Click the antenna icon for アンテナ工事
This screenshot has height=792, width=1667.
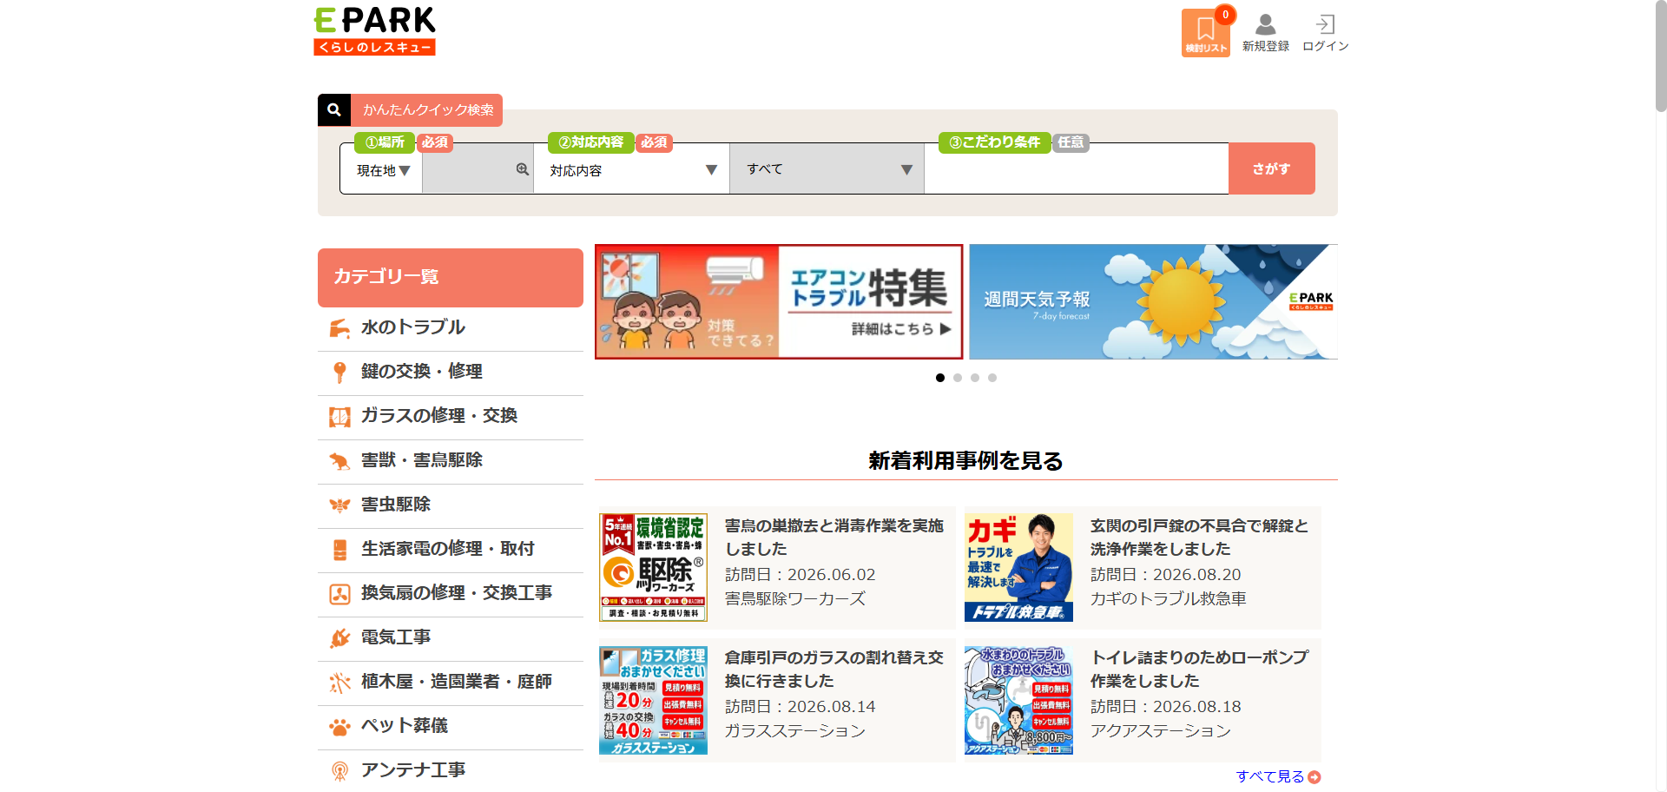point(339,771)
